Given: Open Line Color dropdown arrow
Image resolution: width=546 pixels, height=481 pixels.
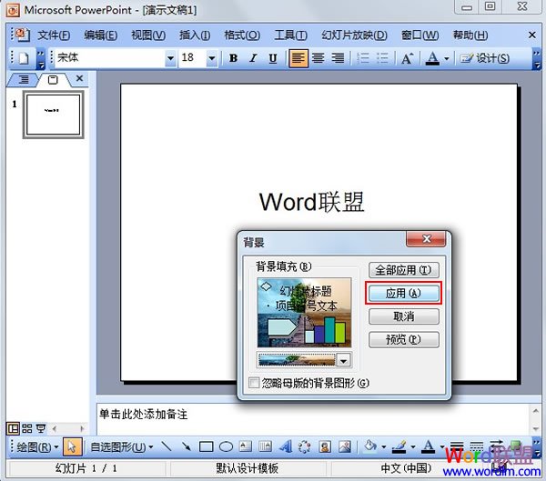Looking at the screenshot, I should coord(413,446).
